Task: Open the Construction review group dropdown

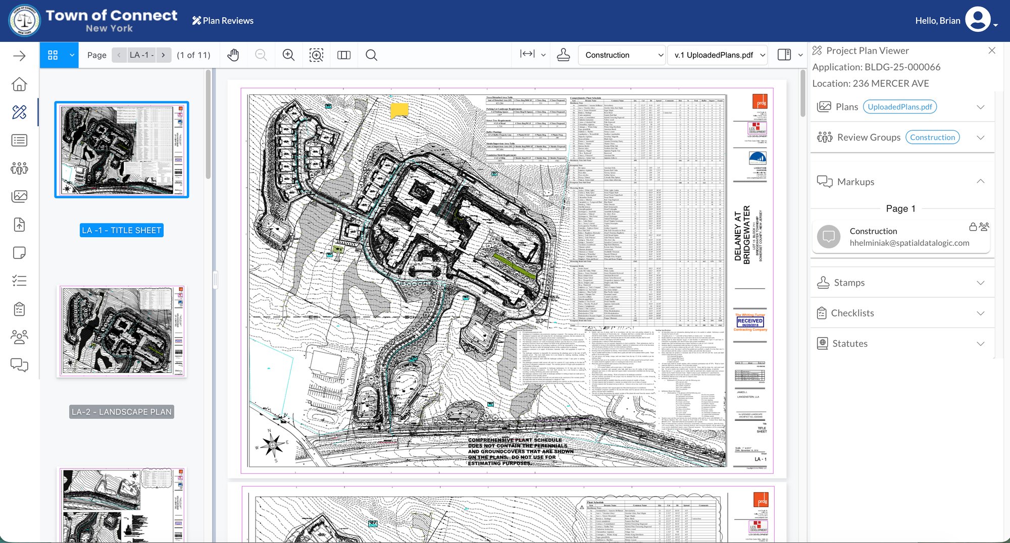Action: pyautogui.click(x=624, y=55)
